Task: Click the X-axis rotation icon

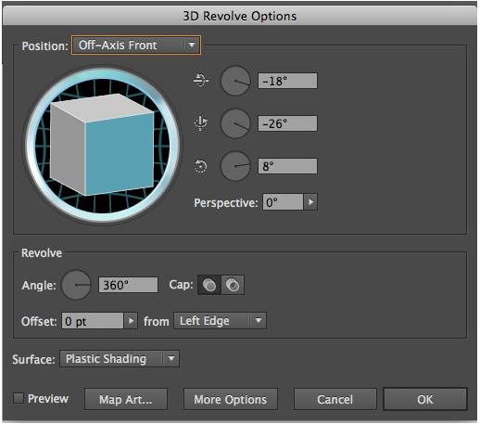Action: click(x=201, y=81)
